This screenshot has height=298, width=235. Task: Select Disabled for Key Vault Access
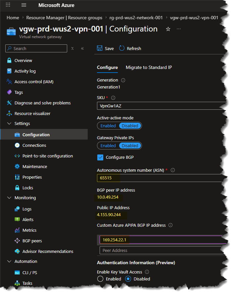pos(128,279)
